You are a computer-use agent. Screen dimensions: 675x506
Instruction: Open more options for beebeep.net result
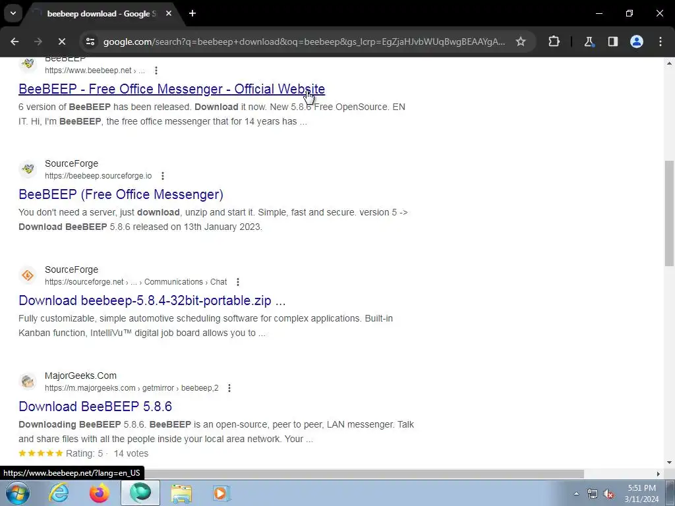(156, 70)
